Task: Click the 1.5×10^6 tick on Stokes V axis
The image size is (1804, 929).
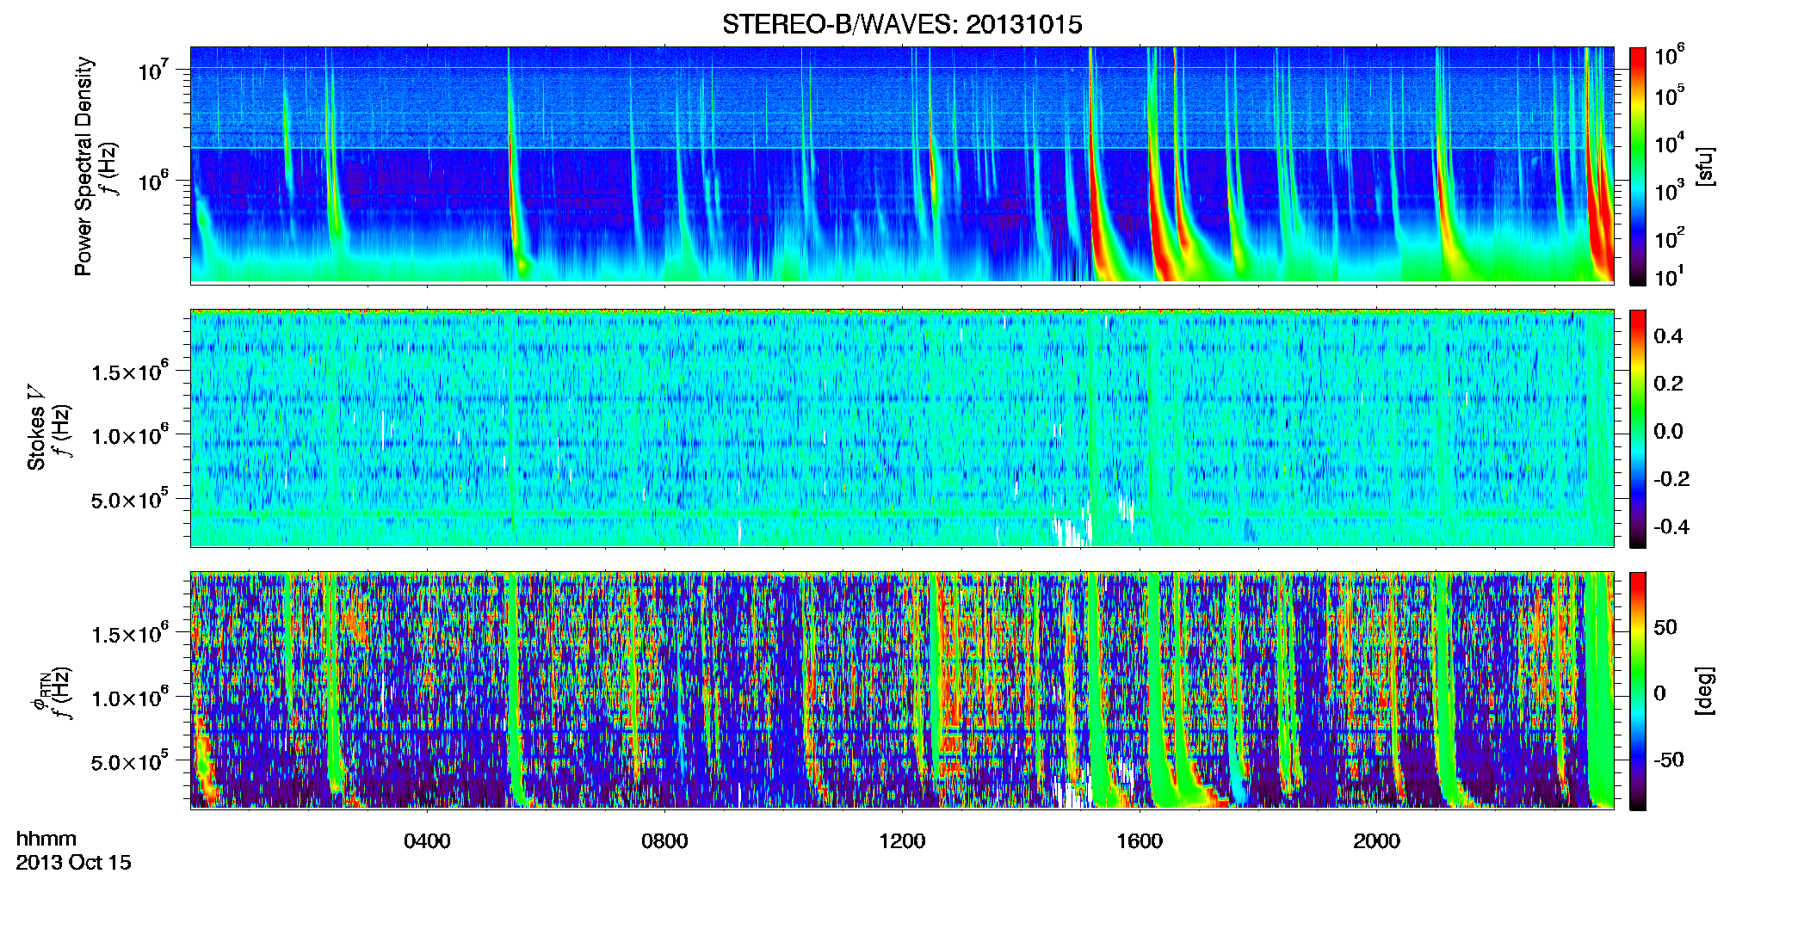Action: tap(130, 372)
